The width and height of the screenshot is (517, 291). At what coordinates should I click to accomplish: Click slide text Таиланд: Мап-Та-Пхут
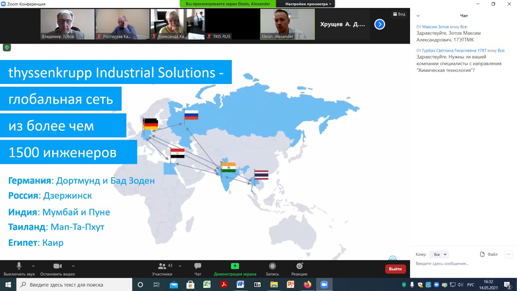pyautogui.click(x=56, y=227)
